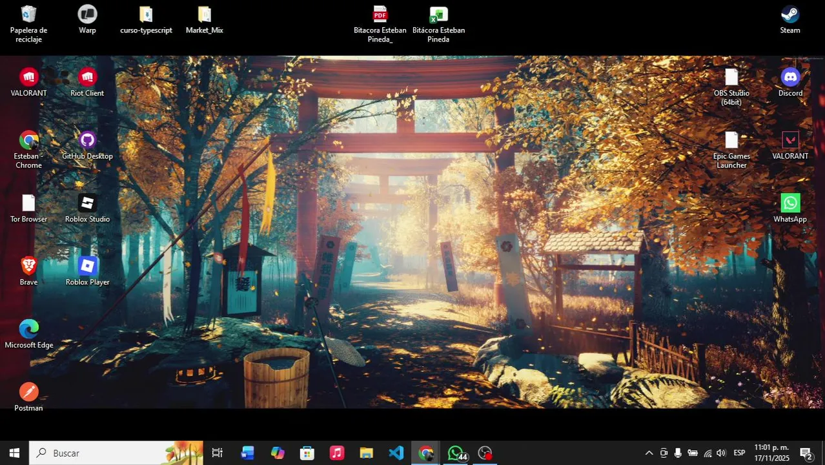Open the WhatsApp desktop shortcut
825x465 pixels.
(790, 209)
